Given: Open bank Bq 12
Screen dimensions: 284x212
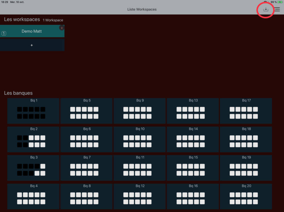Looking at the screenshot, I should click(x=140, y=196).
